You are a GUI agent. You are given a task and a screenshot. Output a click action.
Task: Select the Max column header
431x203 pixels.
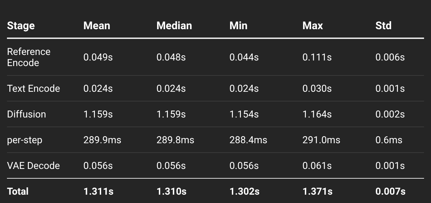pyautogui.click(x=312, y=26)
